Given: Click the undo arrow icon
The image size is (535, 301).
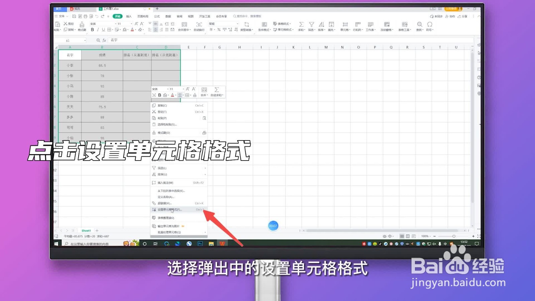Looking at the screenshot, I should pyautogui.click(x=97, y=16).
